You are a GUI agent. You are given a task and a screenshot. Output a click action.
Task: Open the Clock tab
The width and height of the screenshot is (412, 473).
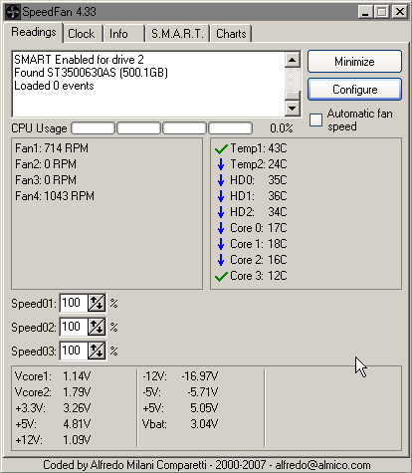[82, 34]
